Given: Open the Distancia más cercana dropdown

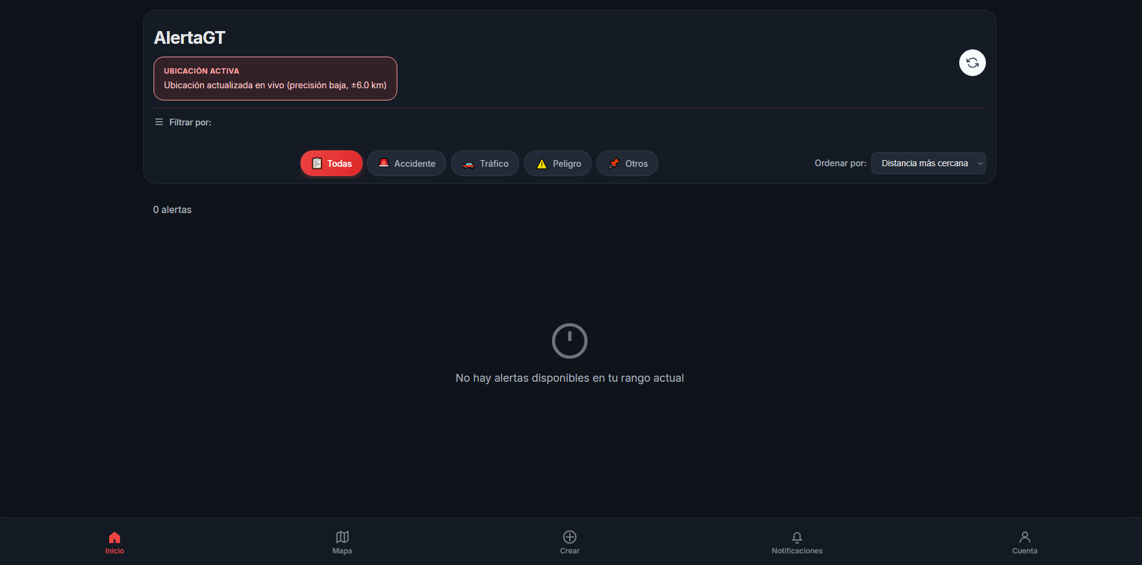Looking at the screenshot, I should point(928,163).
